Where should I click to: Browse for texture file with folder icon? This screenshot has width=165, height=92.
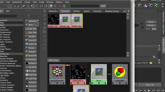tap(151, 63)
